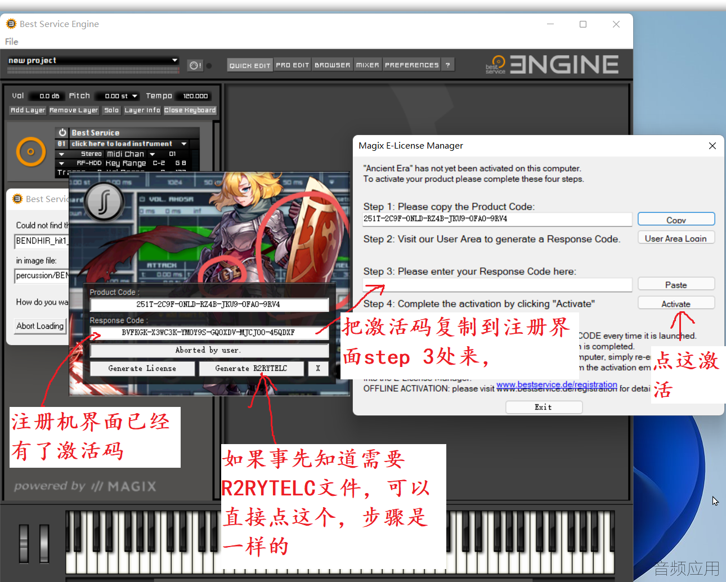Click the Product Code field in Step 1
The height and width of the screenshot is (582, 726).
click(x=498, y=219)
